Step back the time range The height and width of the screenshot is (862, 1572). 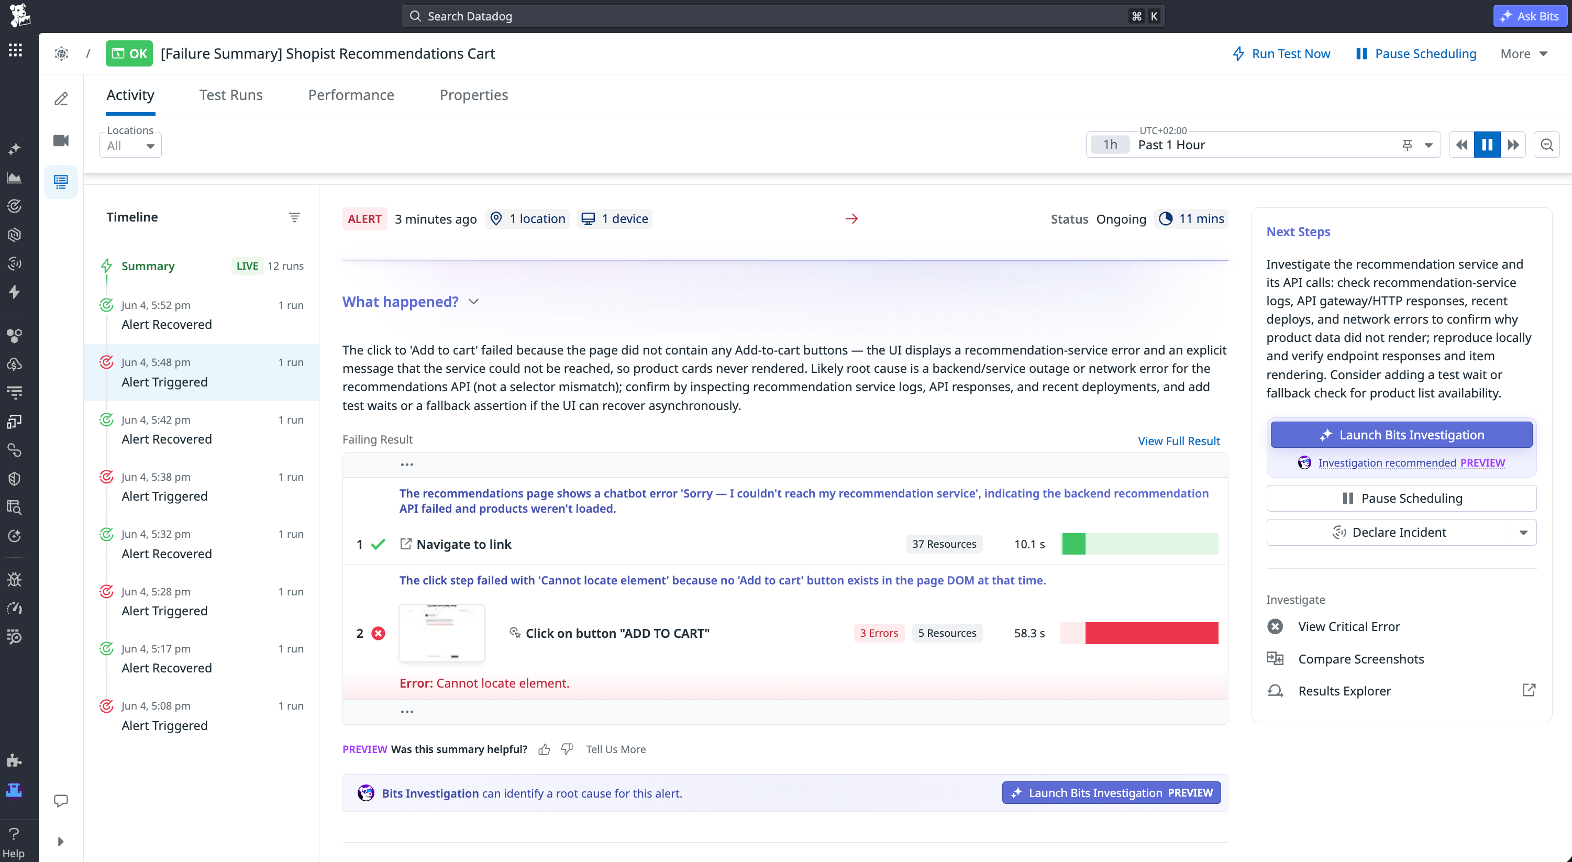click(1462, 145)
